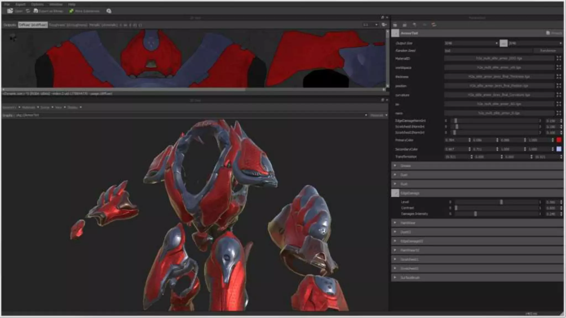566x318 pixels.
Task: Click the icon right of curvature file field
Action: coord(559,95)
